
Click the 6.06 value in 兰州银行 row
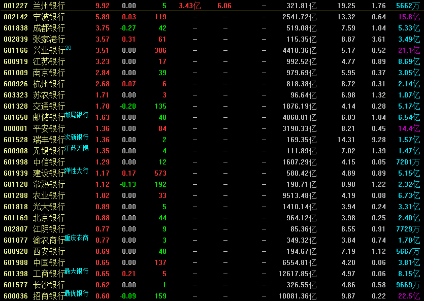coord(224,6)
